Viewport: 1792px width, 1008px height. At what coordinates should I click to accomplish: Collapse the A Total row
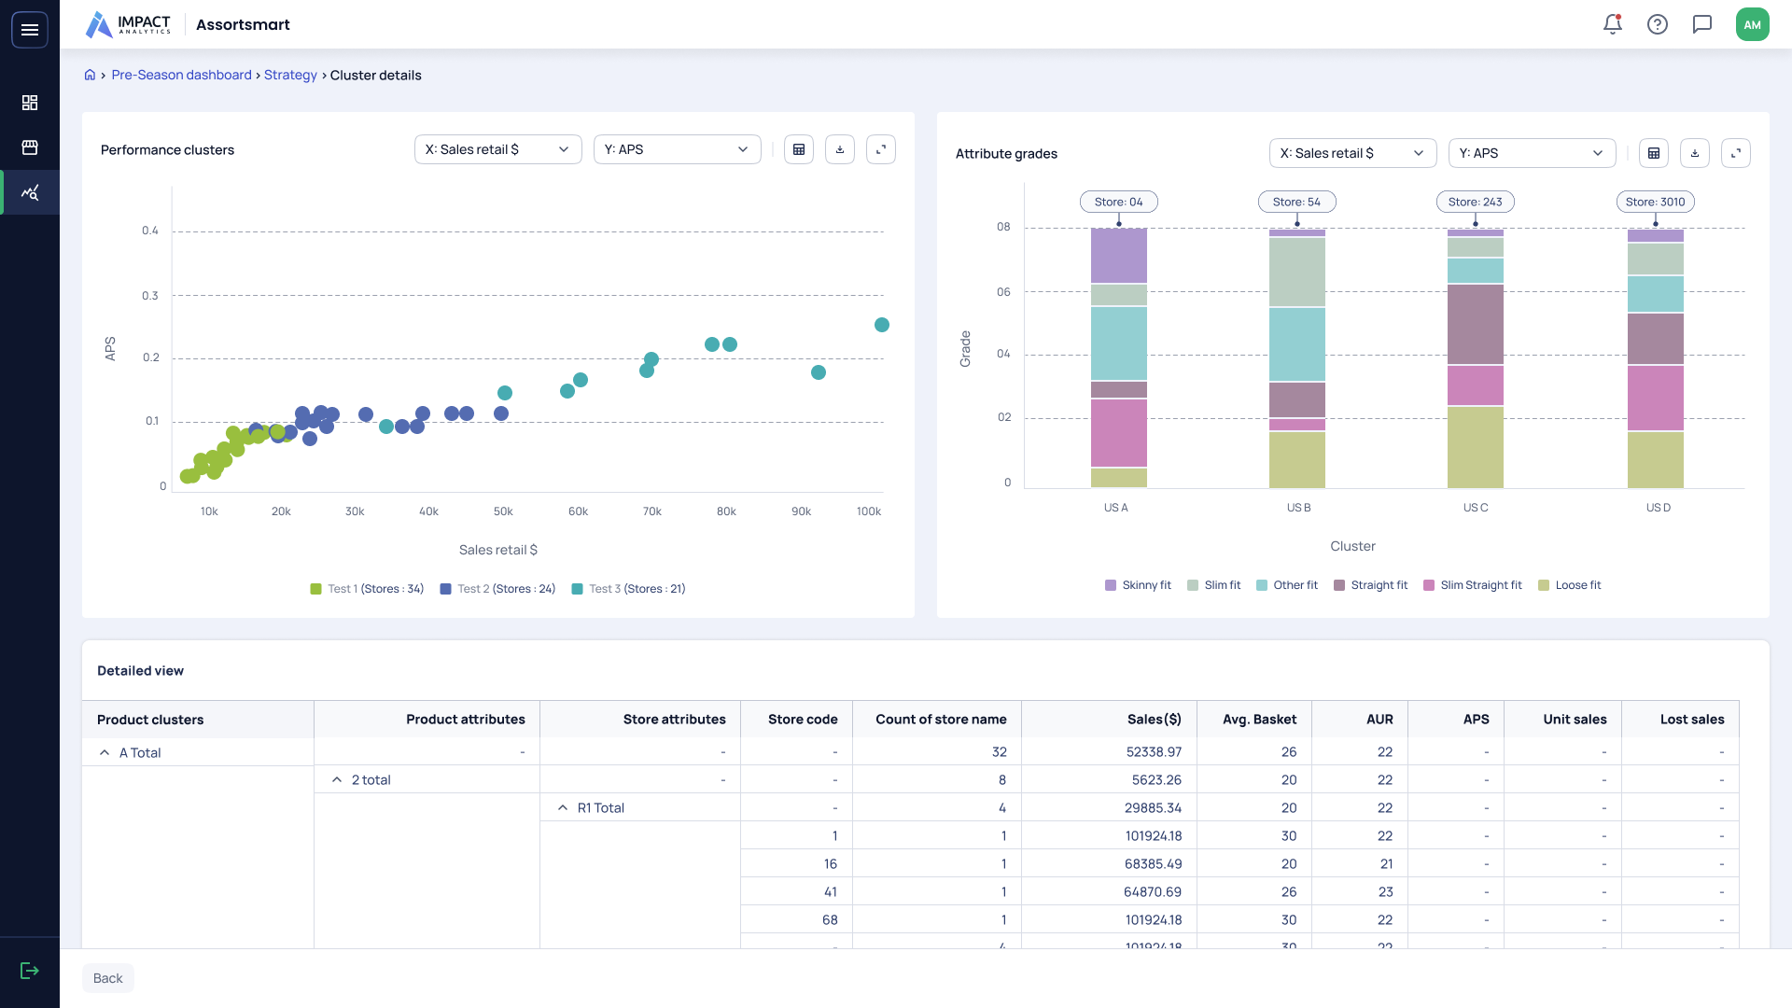[105, 752]
